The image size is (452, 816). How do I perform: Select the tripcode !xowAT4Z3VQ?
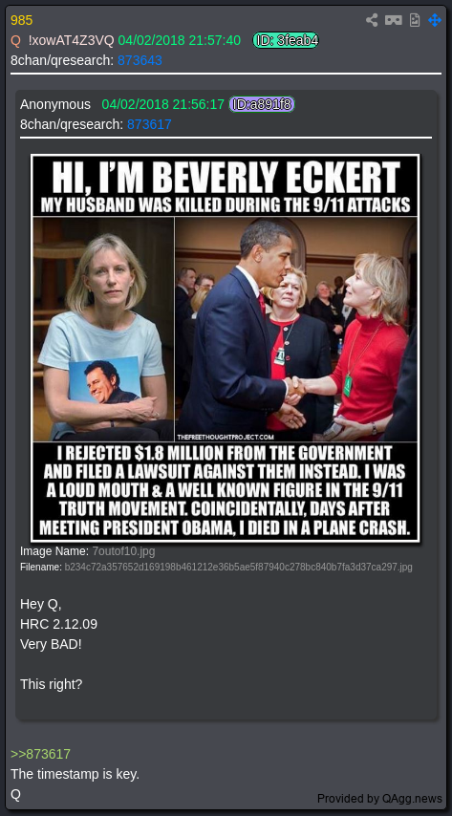[71, 40]
